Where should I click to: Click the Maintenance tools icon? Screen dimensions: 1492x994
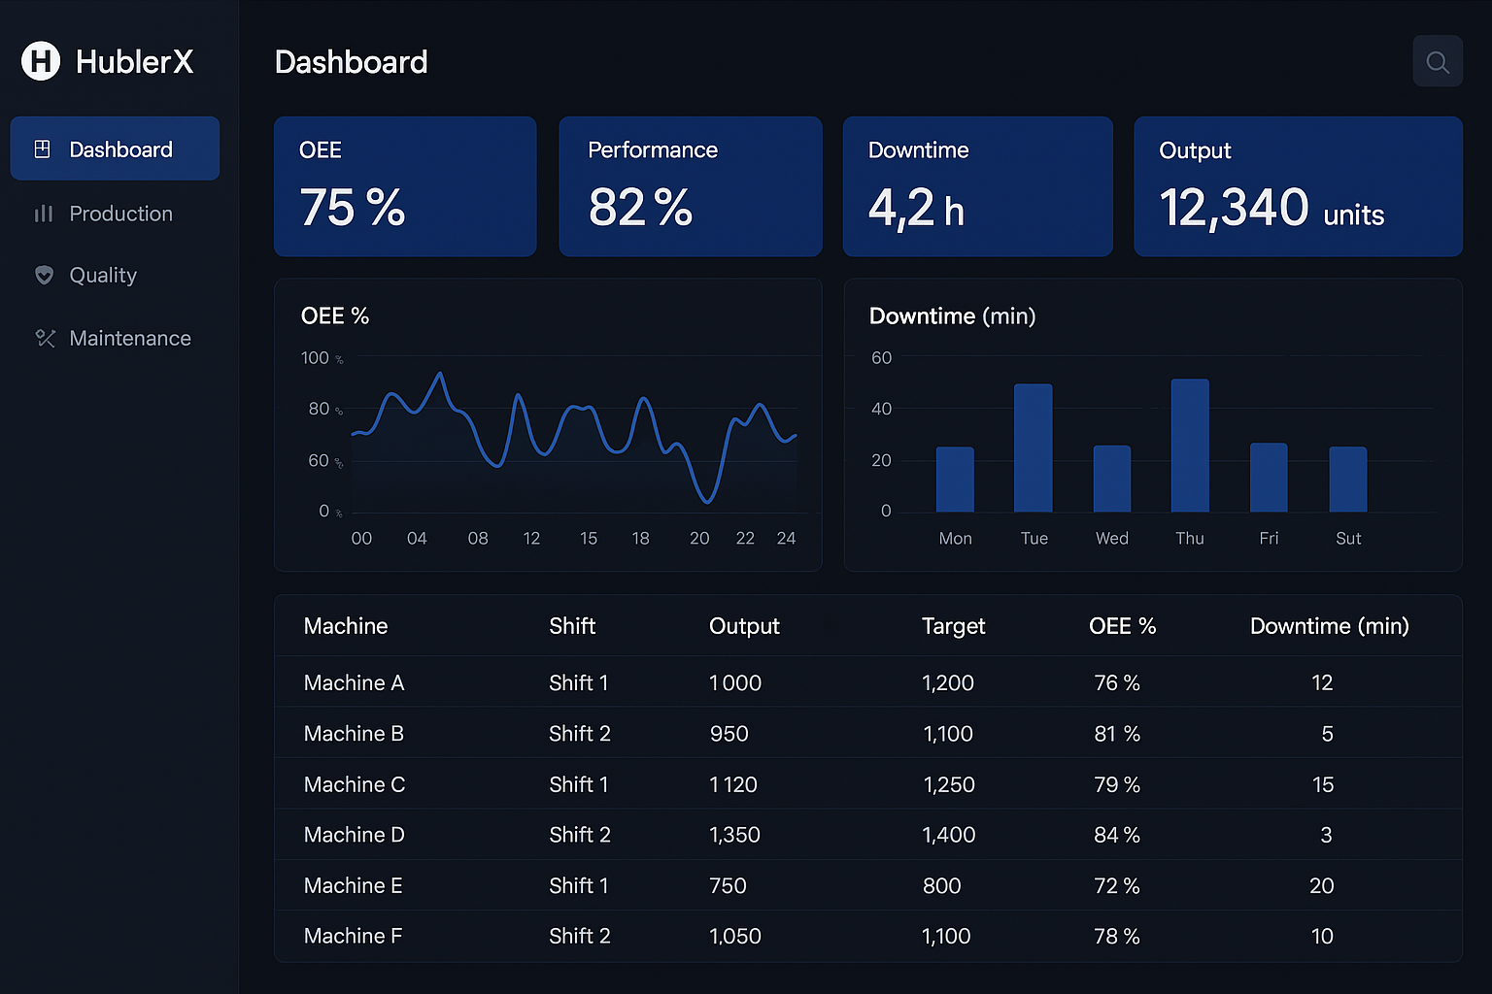45,338
